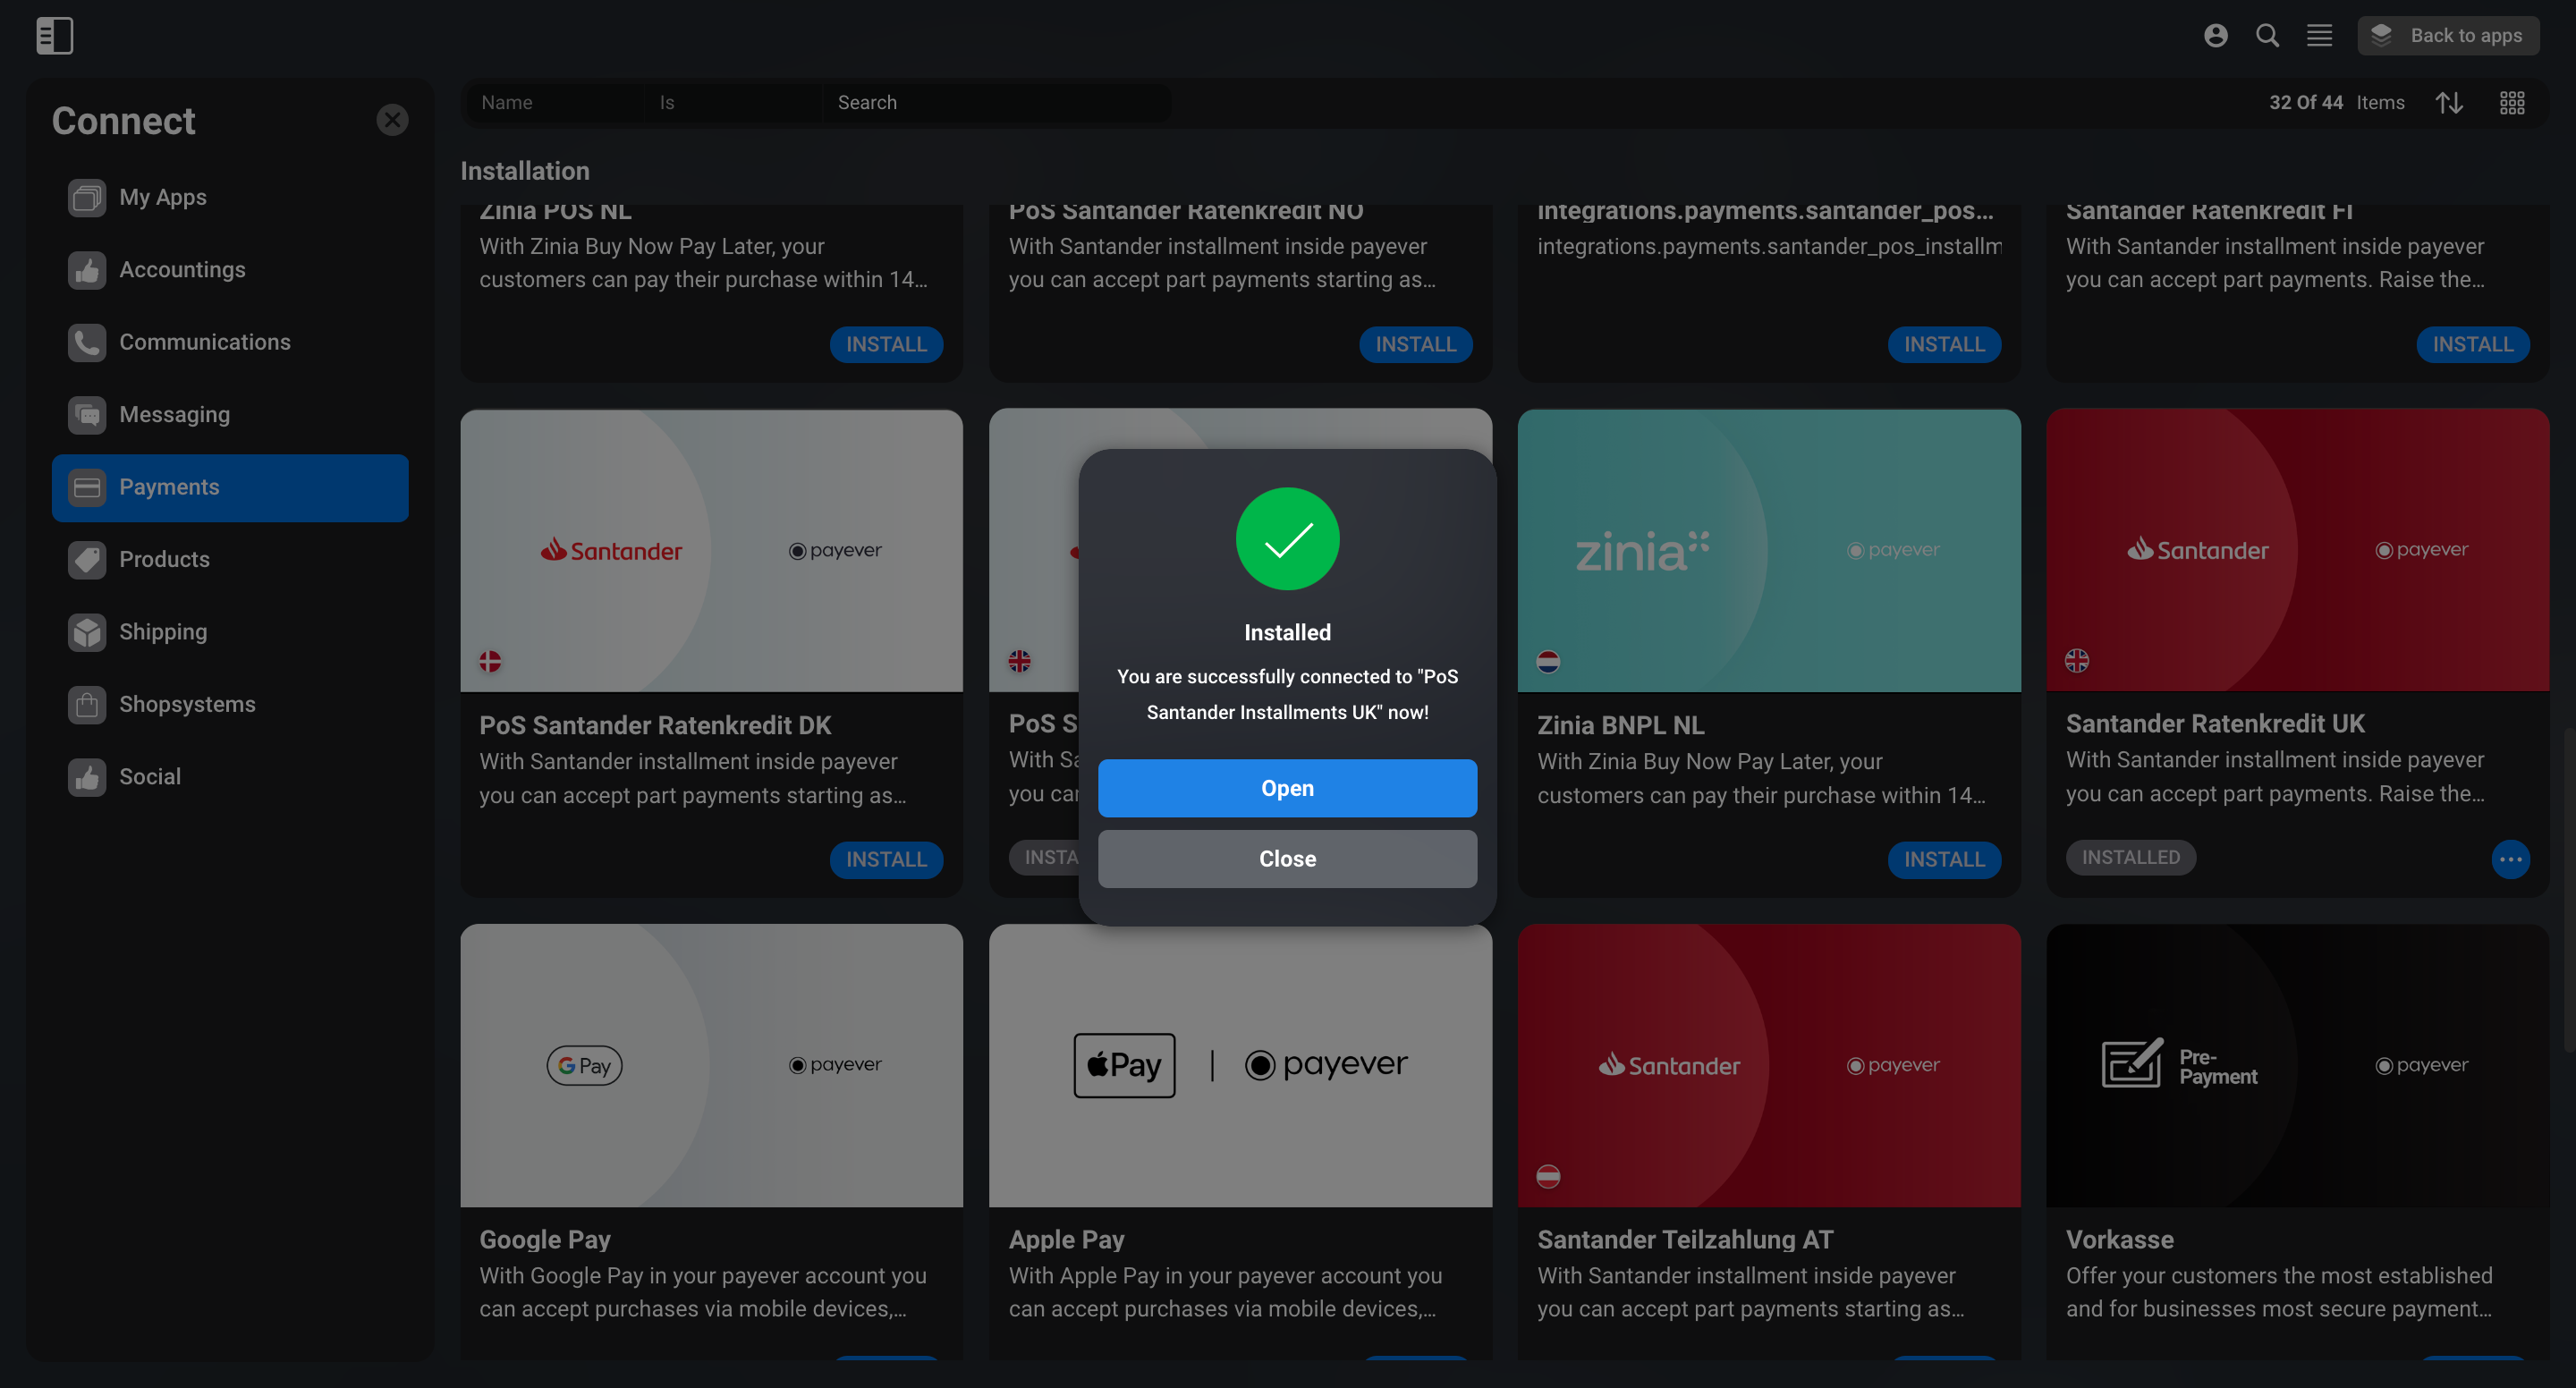Open Zinia BNPL NL thumbnail
2576x1388 pixels.
click(1769, 550)
